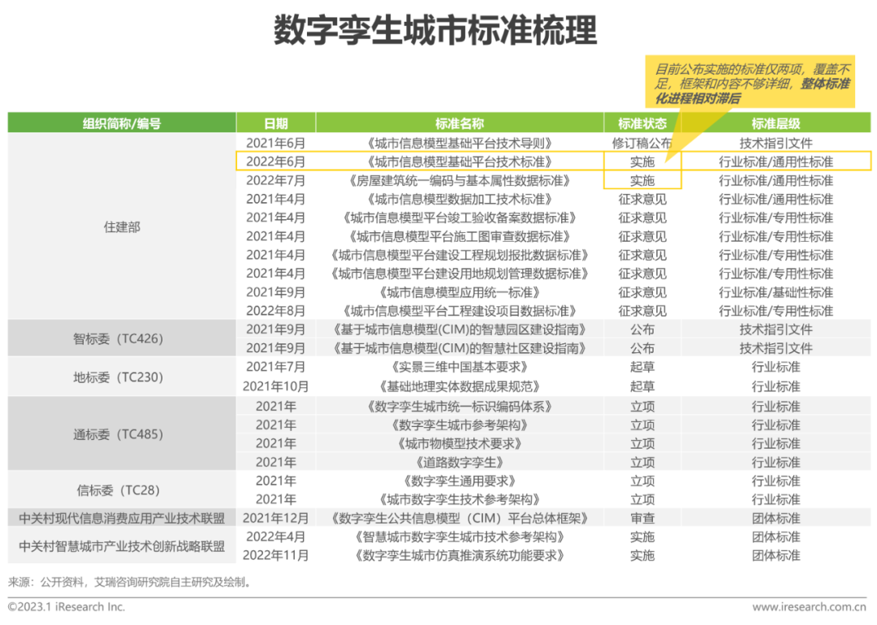Select 《城市数字孪生技术参考架构》
Image resolution: width=877 pixels, height=625 pixels.
[459, 499]
